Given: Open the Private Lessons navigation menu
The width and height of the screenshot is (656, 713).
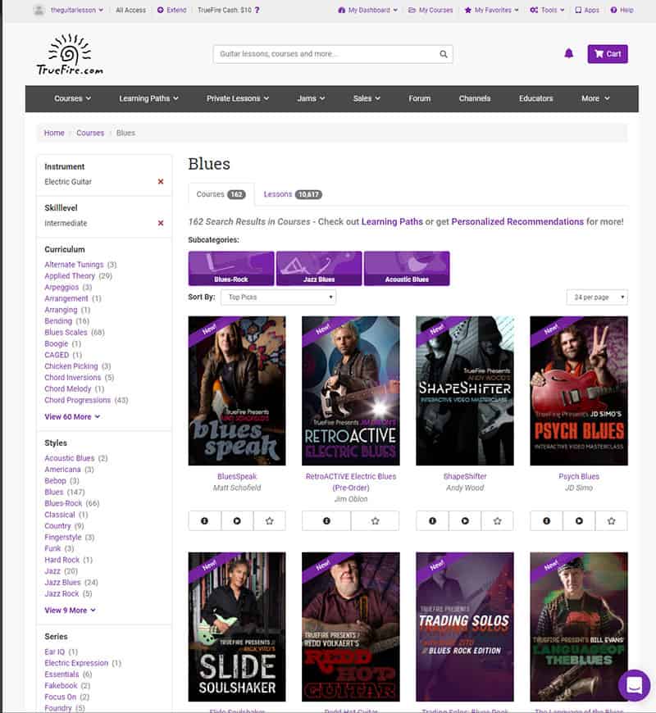Looking at the screenshot, I should (238, 98).
